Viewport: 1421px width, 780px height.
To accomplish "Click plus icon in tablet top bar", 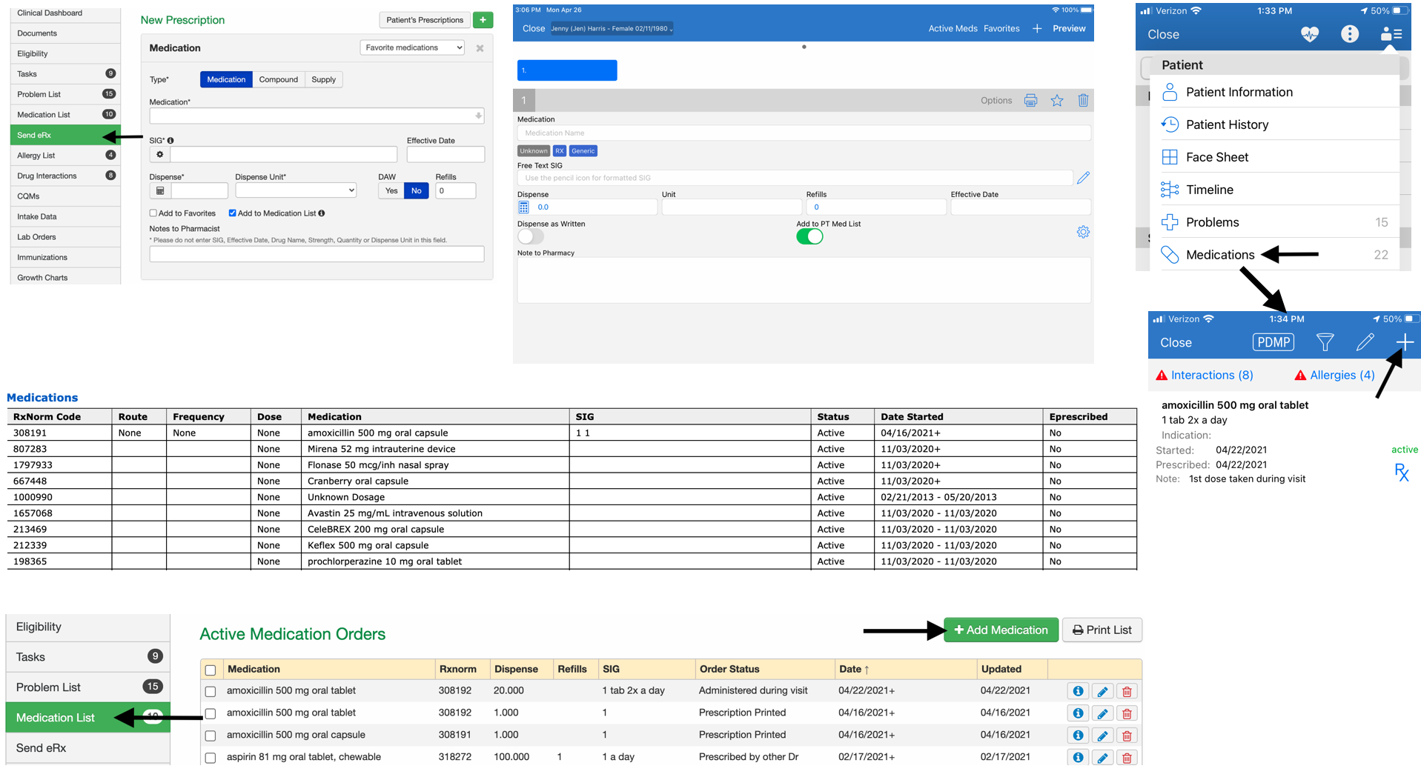I will pos(1036,29).
